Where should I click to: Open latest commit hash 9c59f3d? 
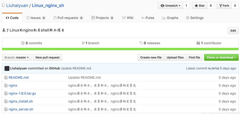tap(214, 69)
